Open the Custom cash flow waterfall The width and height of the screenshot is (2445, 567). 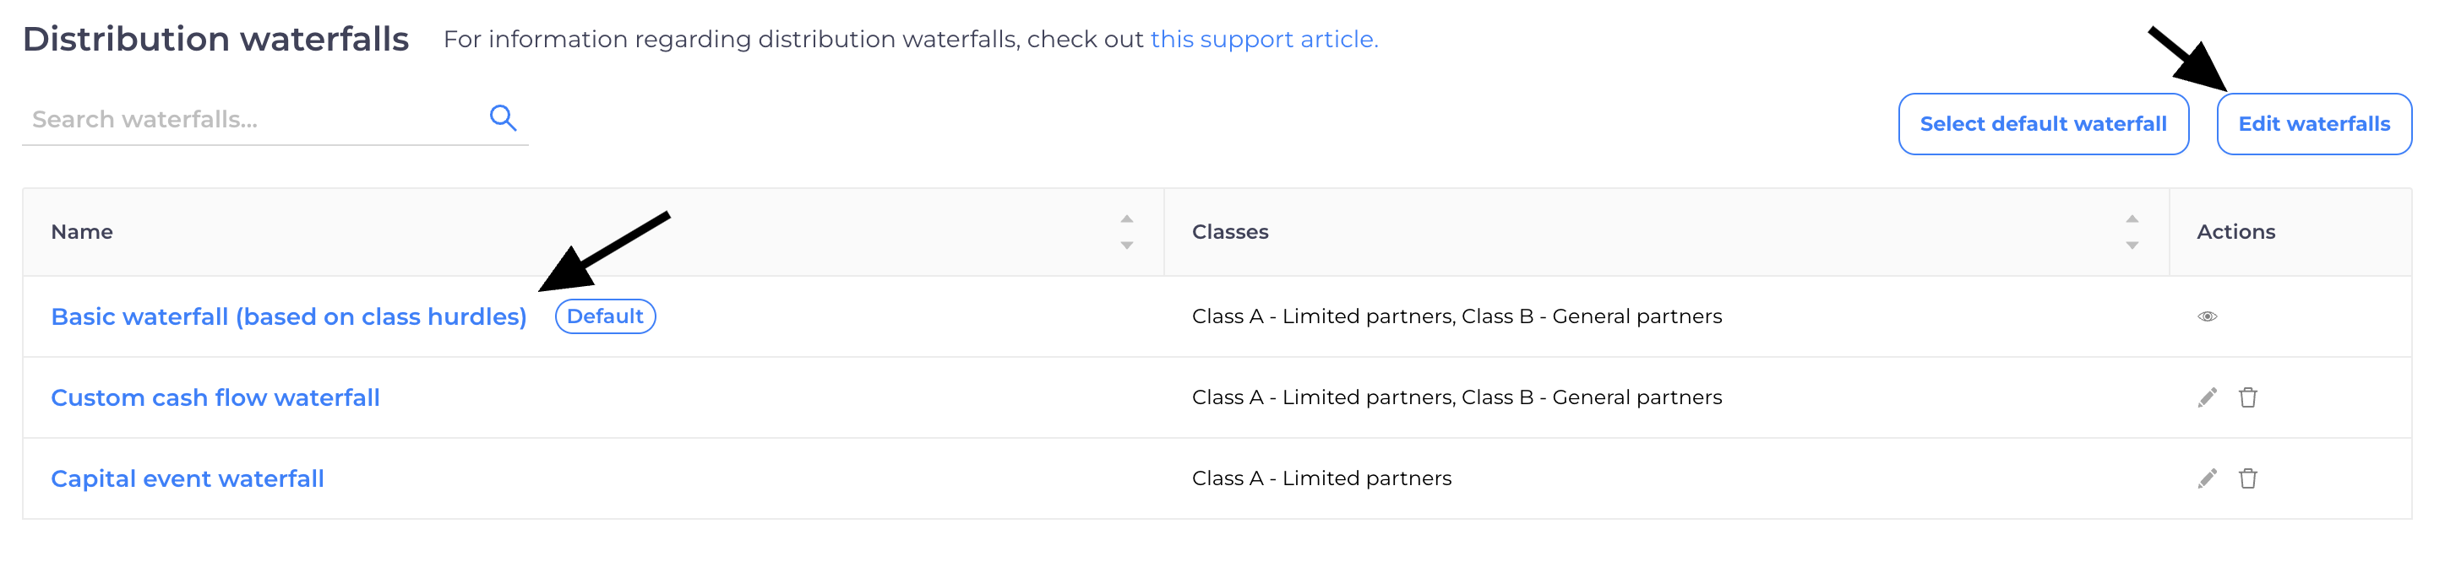point(215,397)
